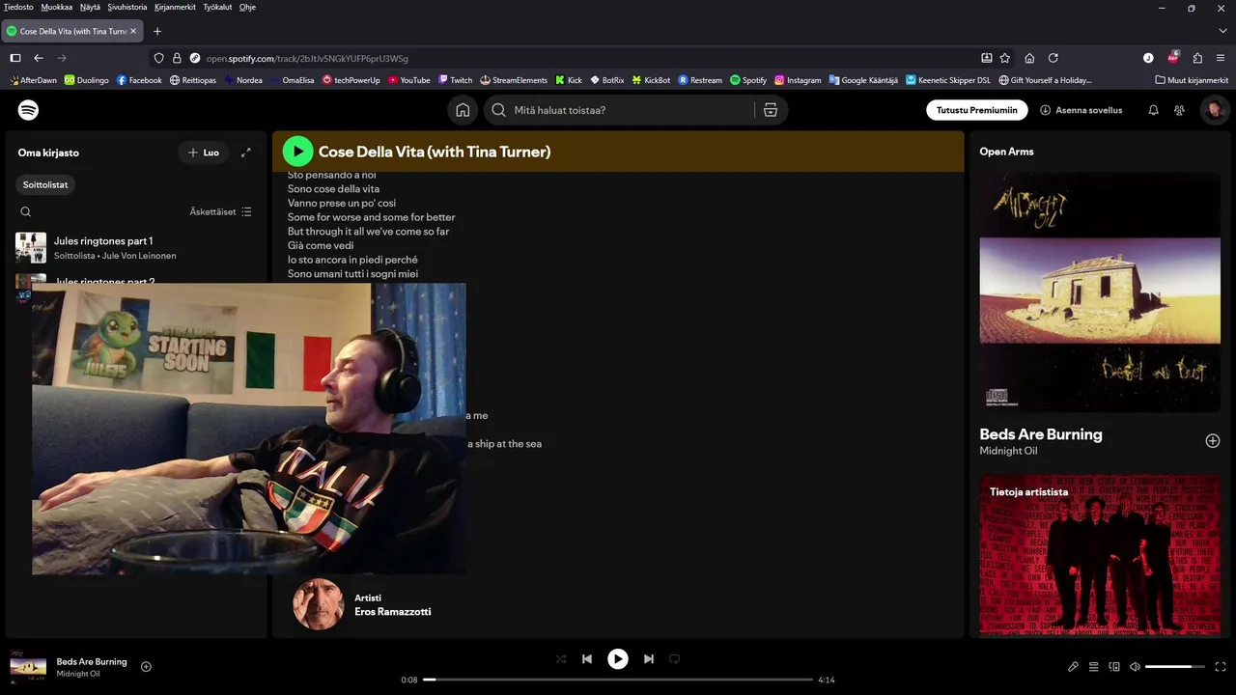1236x695 pixels.
Task: Click browser back arrow
Action: pos(39,58)
